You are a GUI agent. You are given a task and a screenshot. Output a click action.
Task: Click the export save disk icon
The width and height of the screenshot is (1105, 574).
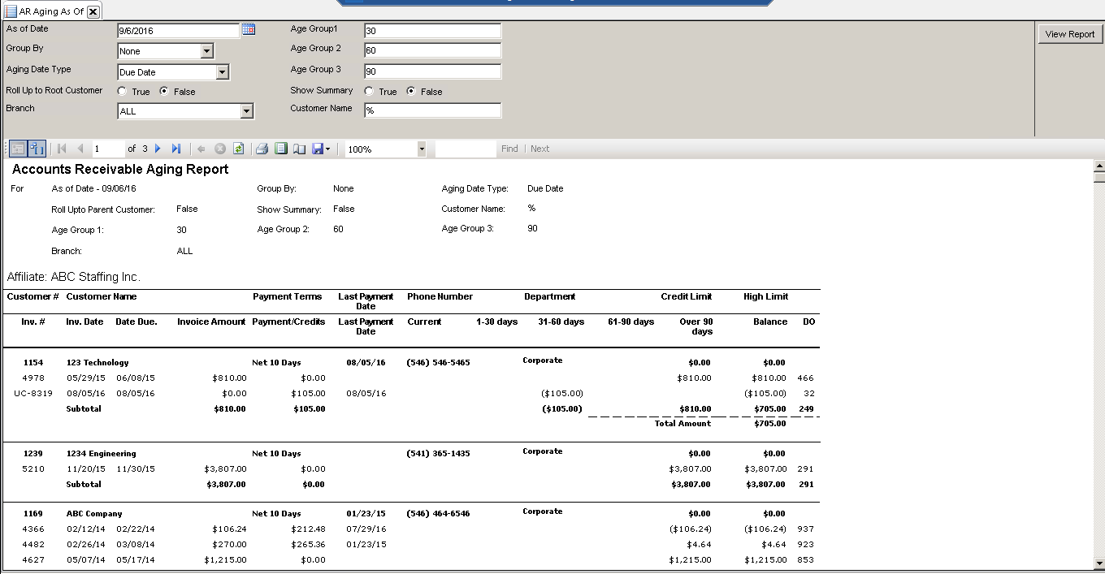click(318, 149)
